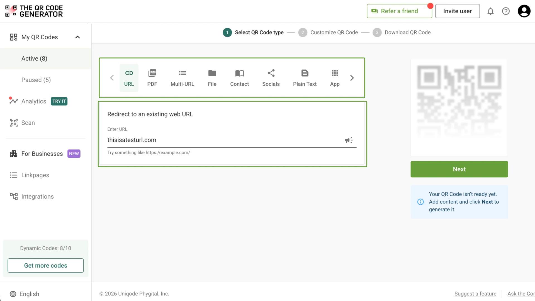The height and width of the screenshot is (301, 535).
Task: Open Linkpages in the sidebar
Action: (30, 175)
